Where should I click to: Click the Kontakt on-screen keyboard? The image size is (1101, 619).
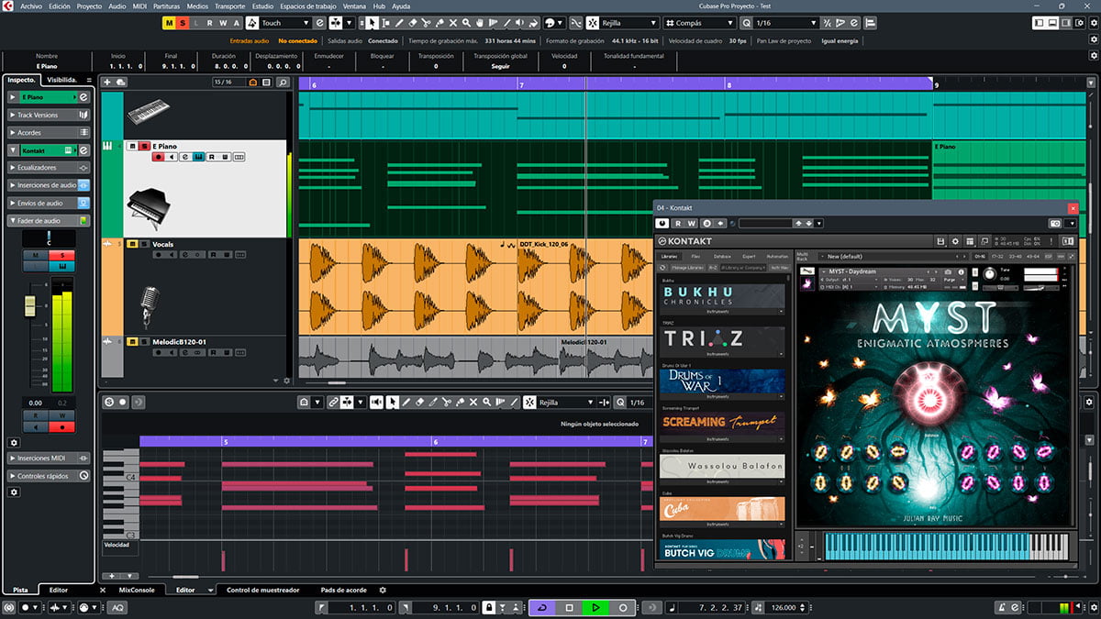[x=948, y=545]
